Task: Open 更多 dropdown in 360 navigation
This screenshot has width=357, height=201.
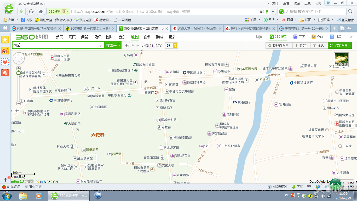Action: click(173, 37)
